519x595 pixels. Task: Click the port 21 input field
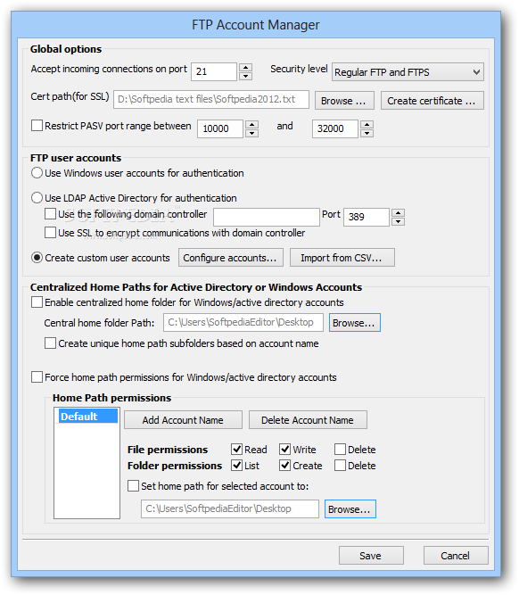click(x=214, y=71)
